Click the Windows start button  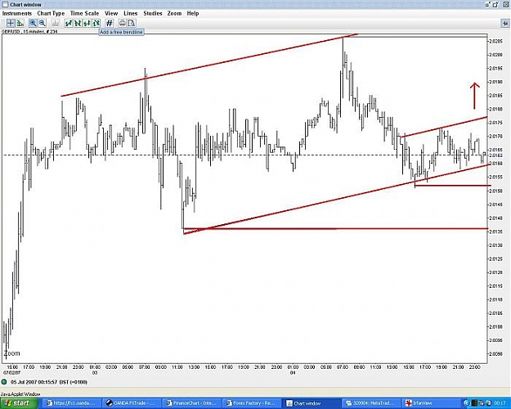click(18, 403)
